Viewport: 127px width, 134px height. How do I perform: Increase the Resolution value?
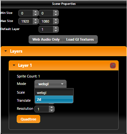click(x=52, y=108)
